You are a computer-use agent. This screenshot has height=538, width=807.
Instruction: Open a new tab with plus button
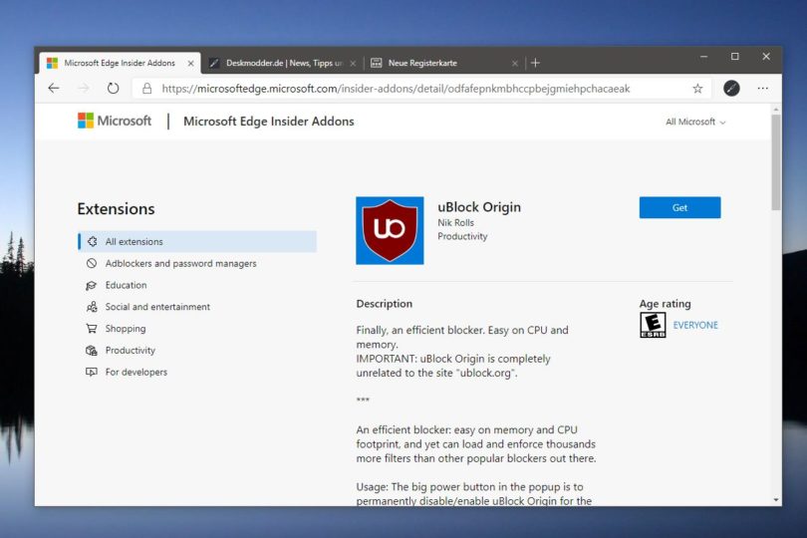pos(535,63)
